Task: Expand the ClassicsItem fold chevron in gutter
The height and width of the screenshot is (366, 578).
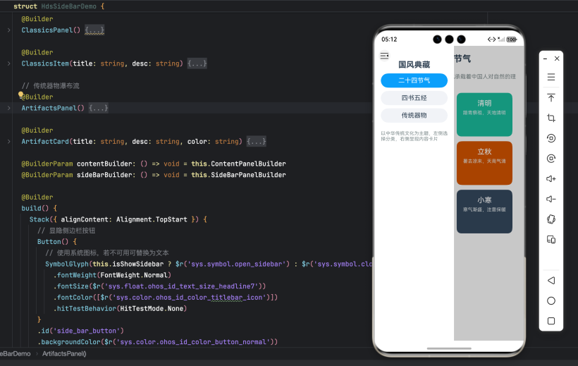Action: click(x=8, y=63)
